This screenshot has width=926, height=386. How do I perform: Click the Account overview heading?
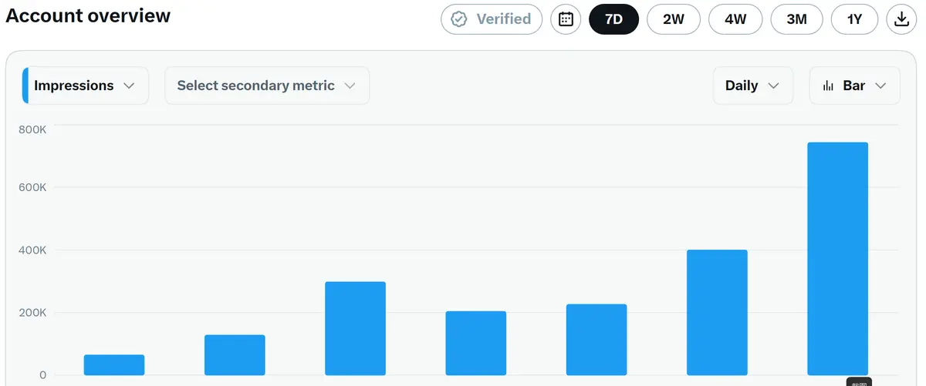point(88,15)
